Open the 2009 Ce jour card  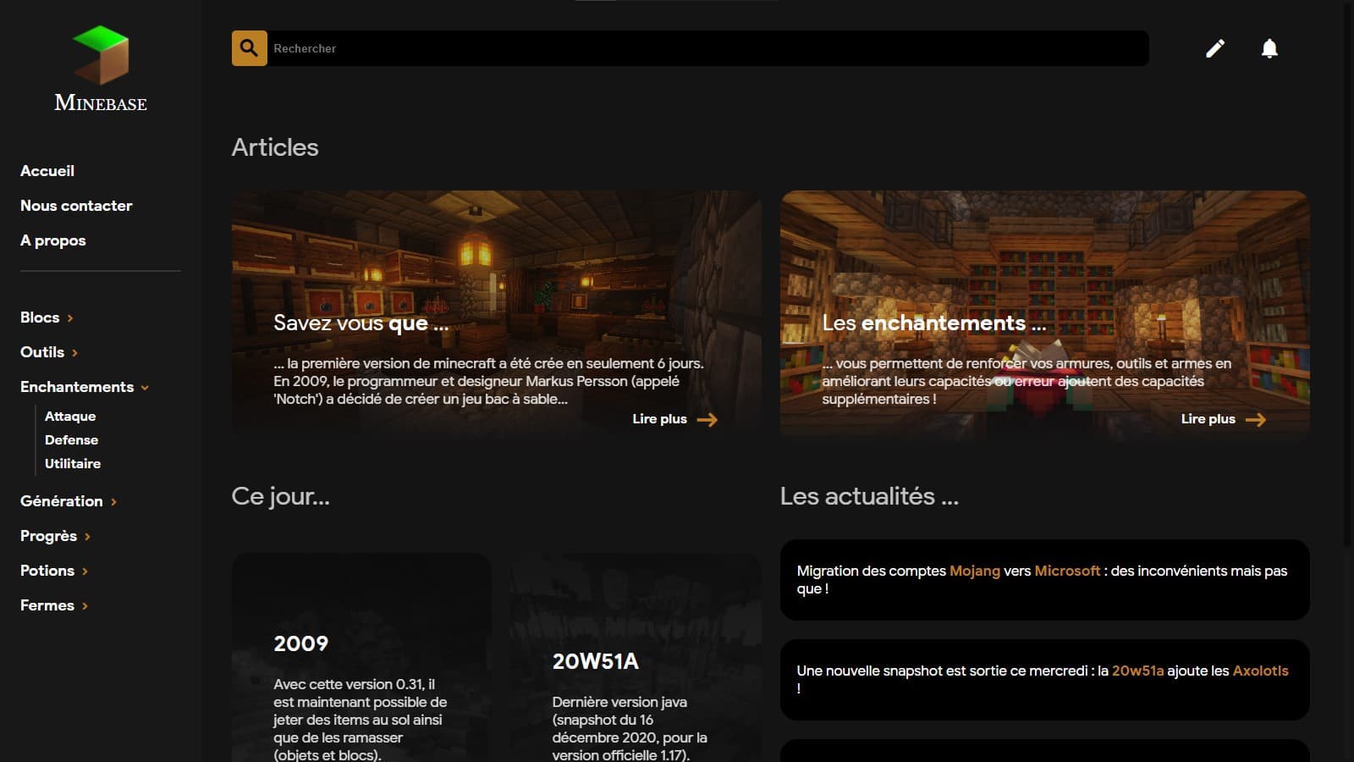pyautogui.click(x=361, y=658)
